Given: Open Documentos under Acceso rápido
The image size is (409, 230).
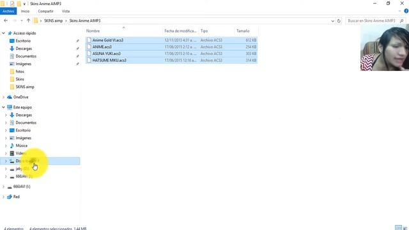Looking at the screenshot, I should coord(26,56).
